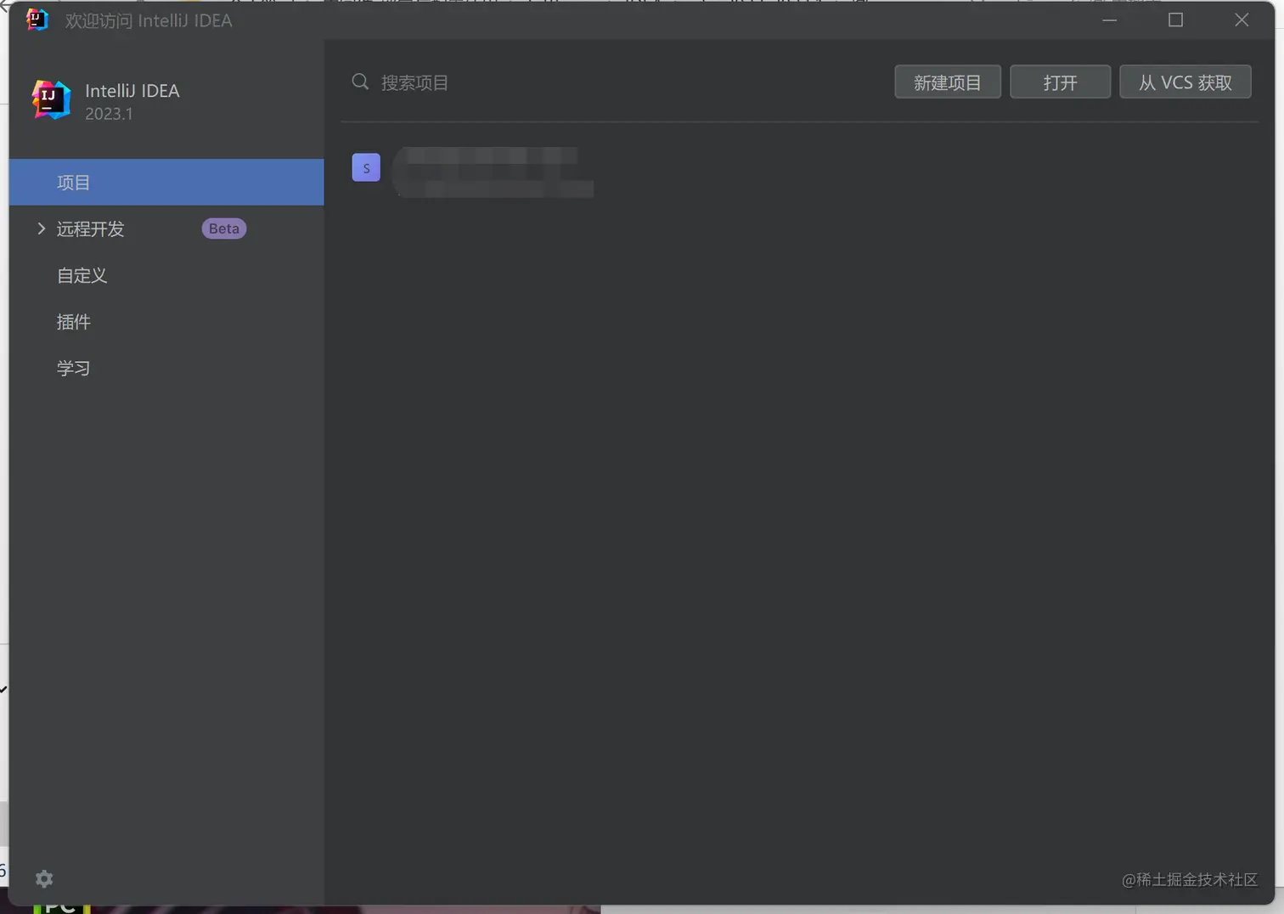Click the 新建项目 button
The image size is (1284, 914).
(x=948, y=82)
